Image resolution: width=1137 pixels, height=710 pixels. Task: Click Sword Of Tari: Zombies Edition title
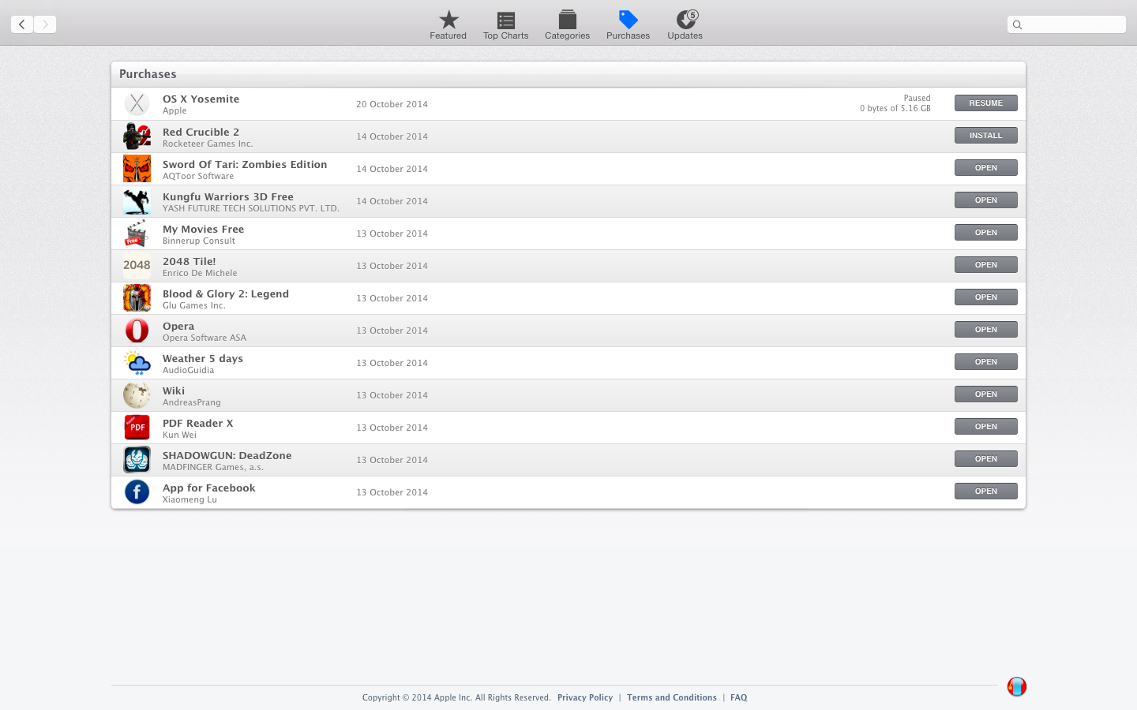[x=245, y=164]
